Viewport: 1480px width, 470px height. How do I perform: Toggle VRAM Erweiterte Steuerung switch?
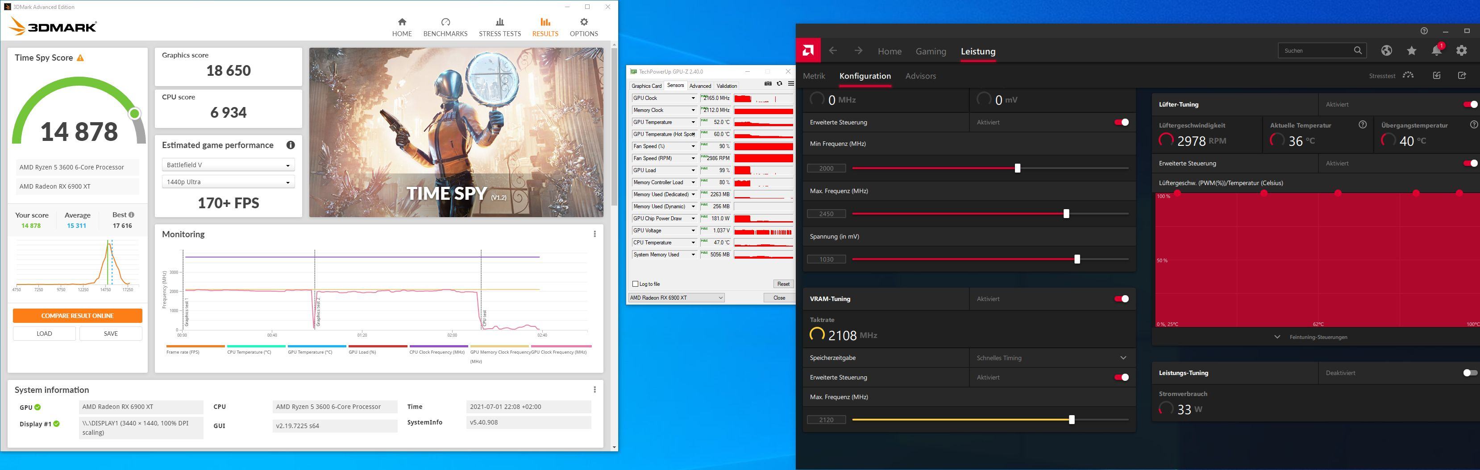[1122, 377]
